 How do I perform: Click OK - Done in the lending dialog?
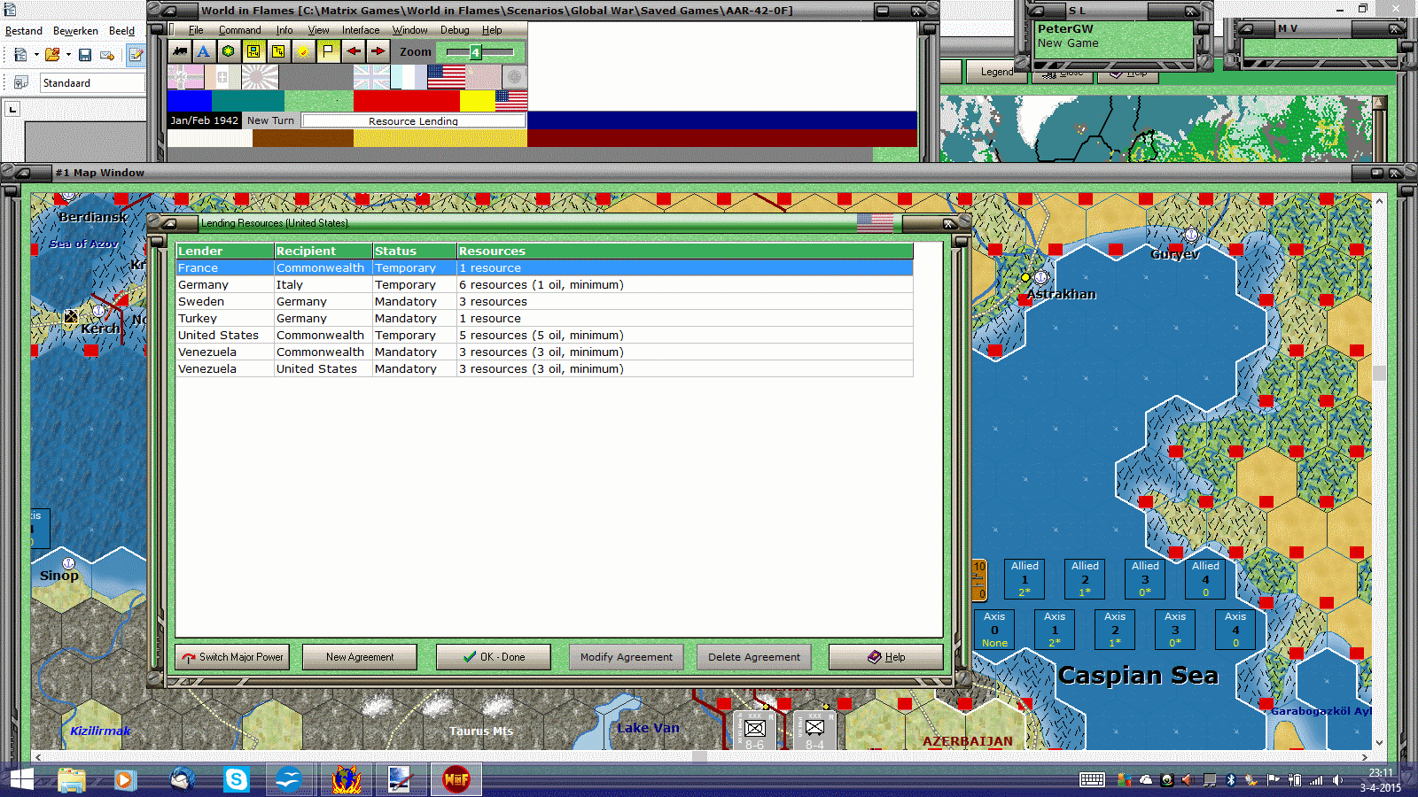494,657
